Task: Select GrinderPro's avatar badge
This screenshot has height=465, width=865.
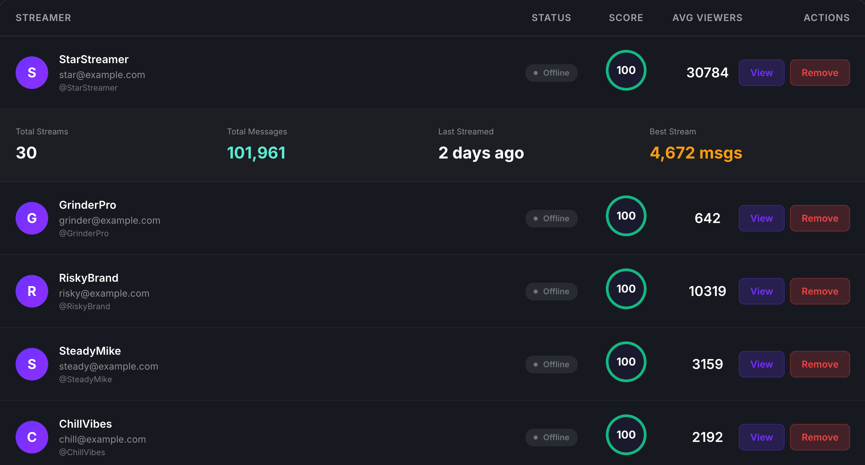Action: pos(32,218)
